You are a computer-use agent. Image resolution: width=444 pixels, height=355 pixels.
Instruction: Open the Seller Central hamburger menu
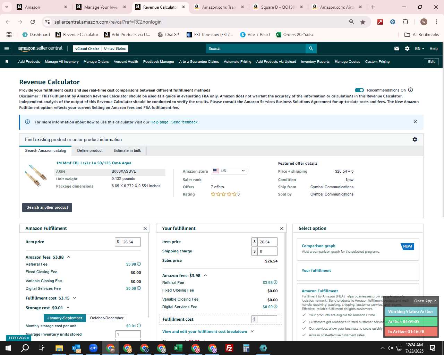[x=6, y=49]
